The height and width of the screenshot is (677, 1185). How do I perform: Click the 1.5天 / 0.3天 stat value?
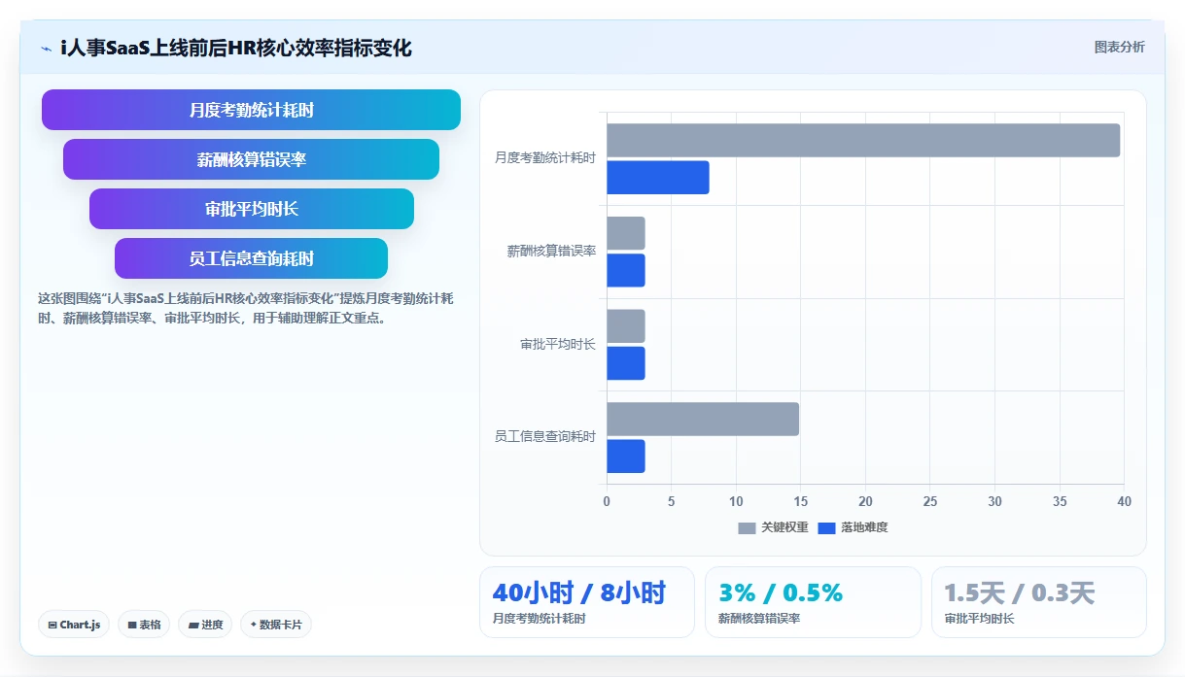coord(1020,592)
